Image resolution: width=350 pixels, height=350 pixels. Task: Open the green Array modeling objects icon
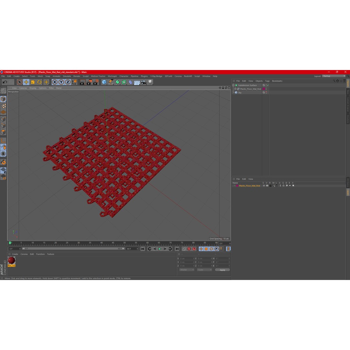pyautogui.click(x=124, y=82)
